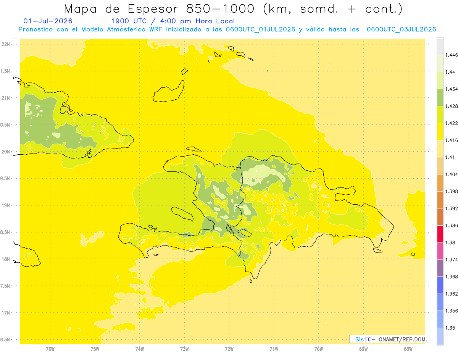Select the red band in the color legend
This screenshot has width=458, height=354.
(x=440, y=234)
